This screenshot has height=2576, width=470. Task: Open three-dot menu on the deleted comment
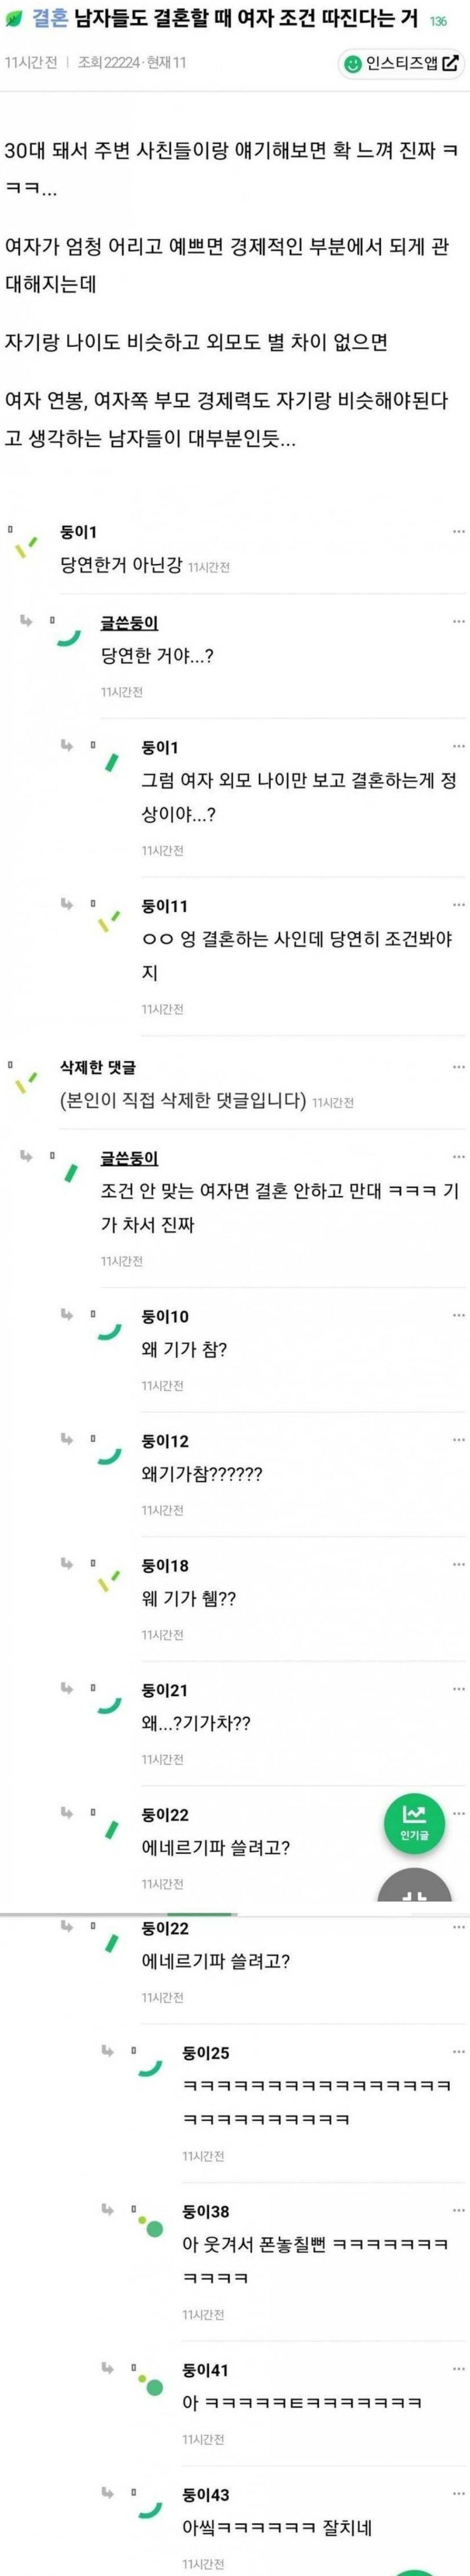coord(458,1067)
